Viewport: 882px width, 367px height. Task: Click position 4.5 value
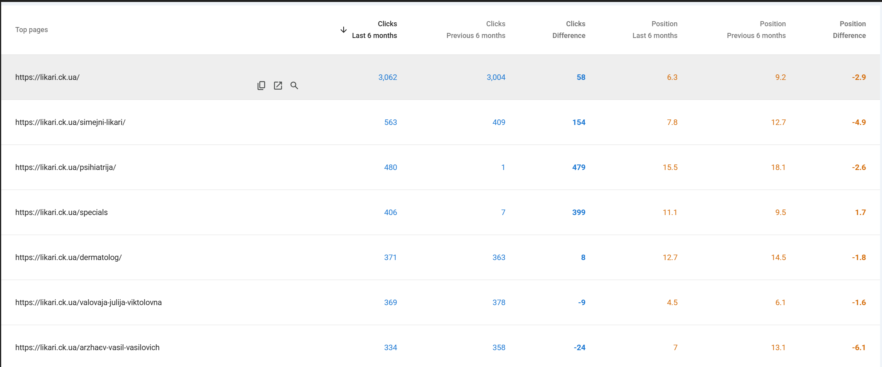pyautogui.click(x=672, y=302)
